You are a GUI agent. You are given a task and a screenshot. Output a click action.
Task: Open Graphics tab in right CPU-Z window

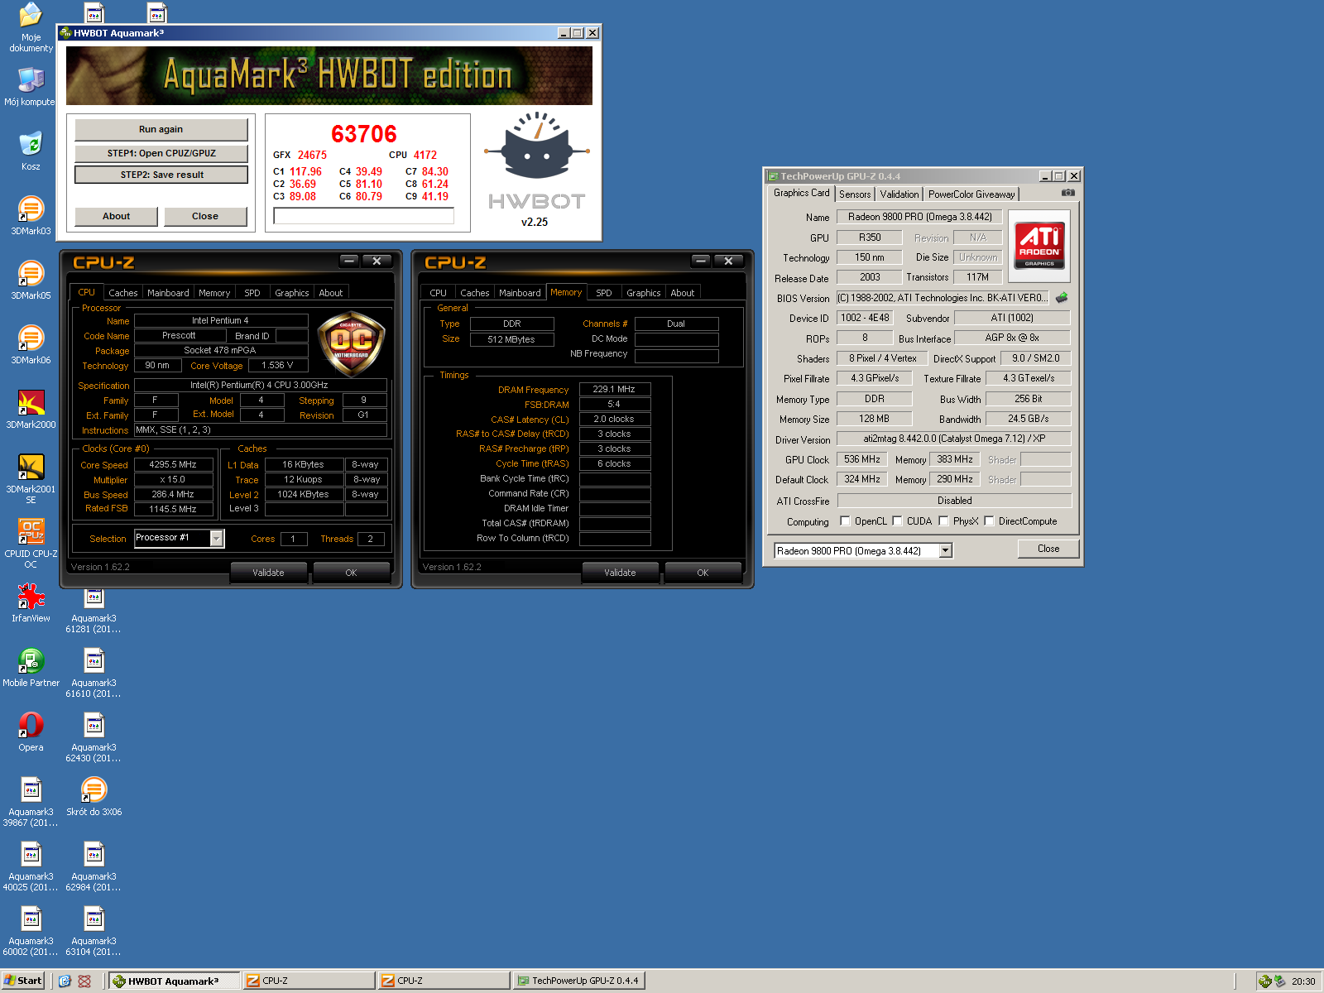pyautogui.click(x=643, y=293)
